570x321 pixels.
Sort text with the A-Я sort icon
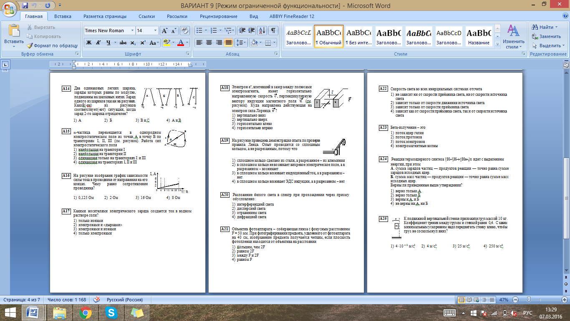pos(262,31)
